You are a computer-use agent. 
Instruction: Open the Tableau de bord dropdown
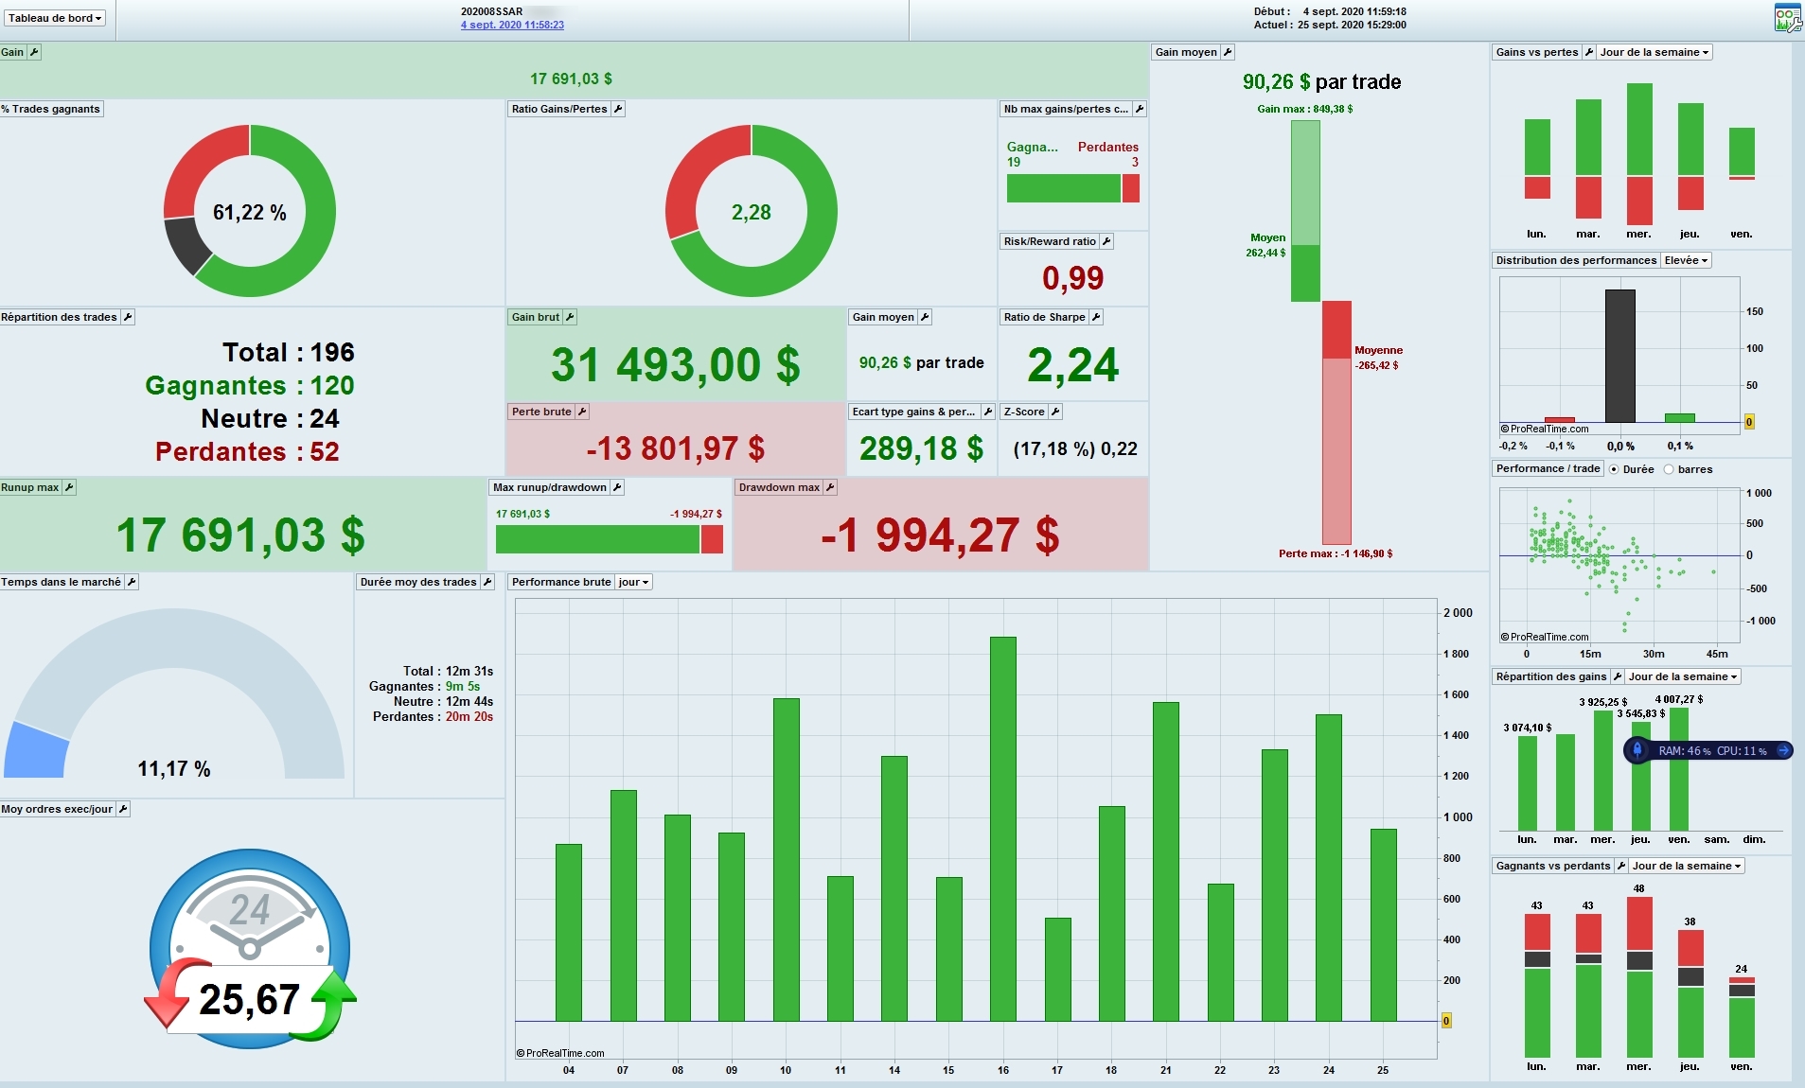click(x=55, y=18)
